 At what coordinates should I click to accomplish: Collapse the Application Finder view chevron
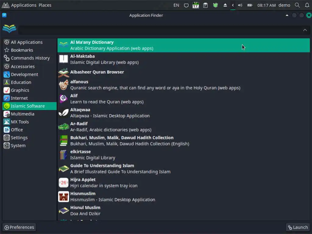coord(305,30)
